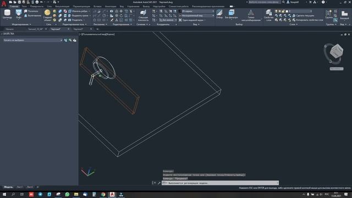Add new drawing tab with plus button

pyautogui.click(x=97, y=29)
